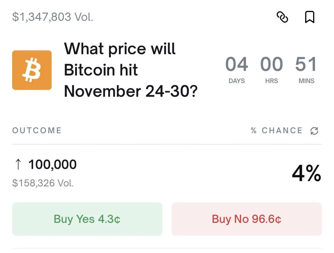Click the HRS label under countdown
This screenshot has width=334, height=253.
tap(272, 81)
